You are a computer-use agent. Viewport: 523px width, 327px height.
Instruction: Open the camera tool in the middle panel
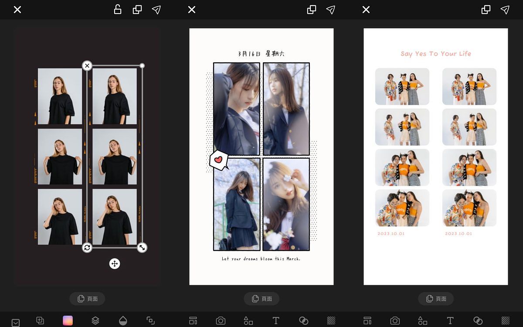[221, 321]
